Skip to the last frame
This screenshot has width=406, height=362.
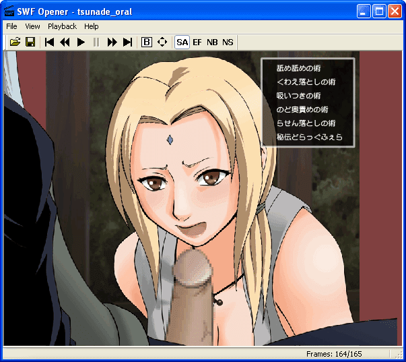128,42
